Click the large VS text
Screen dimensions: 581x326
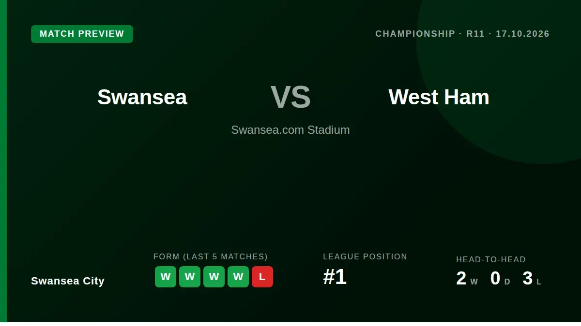(x=290, y=97)
